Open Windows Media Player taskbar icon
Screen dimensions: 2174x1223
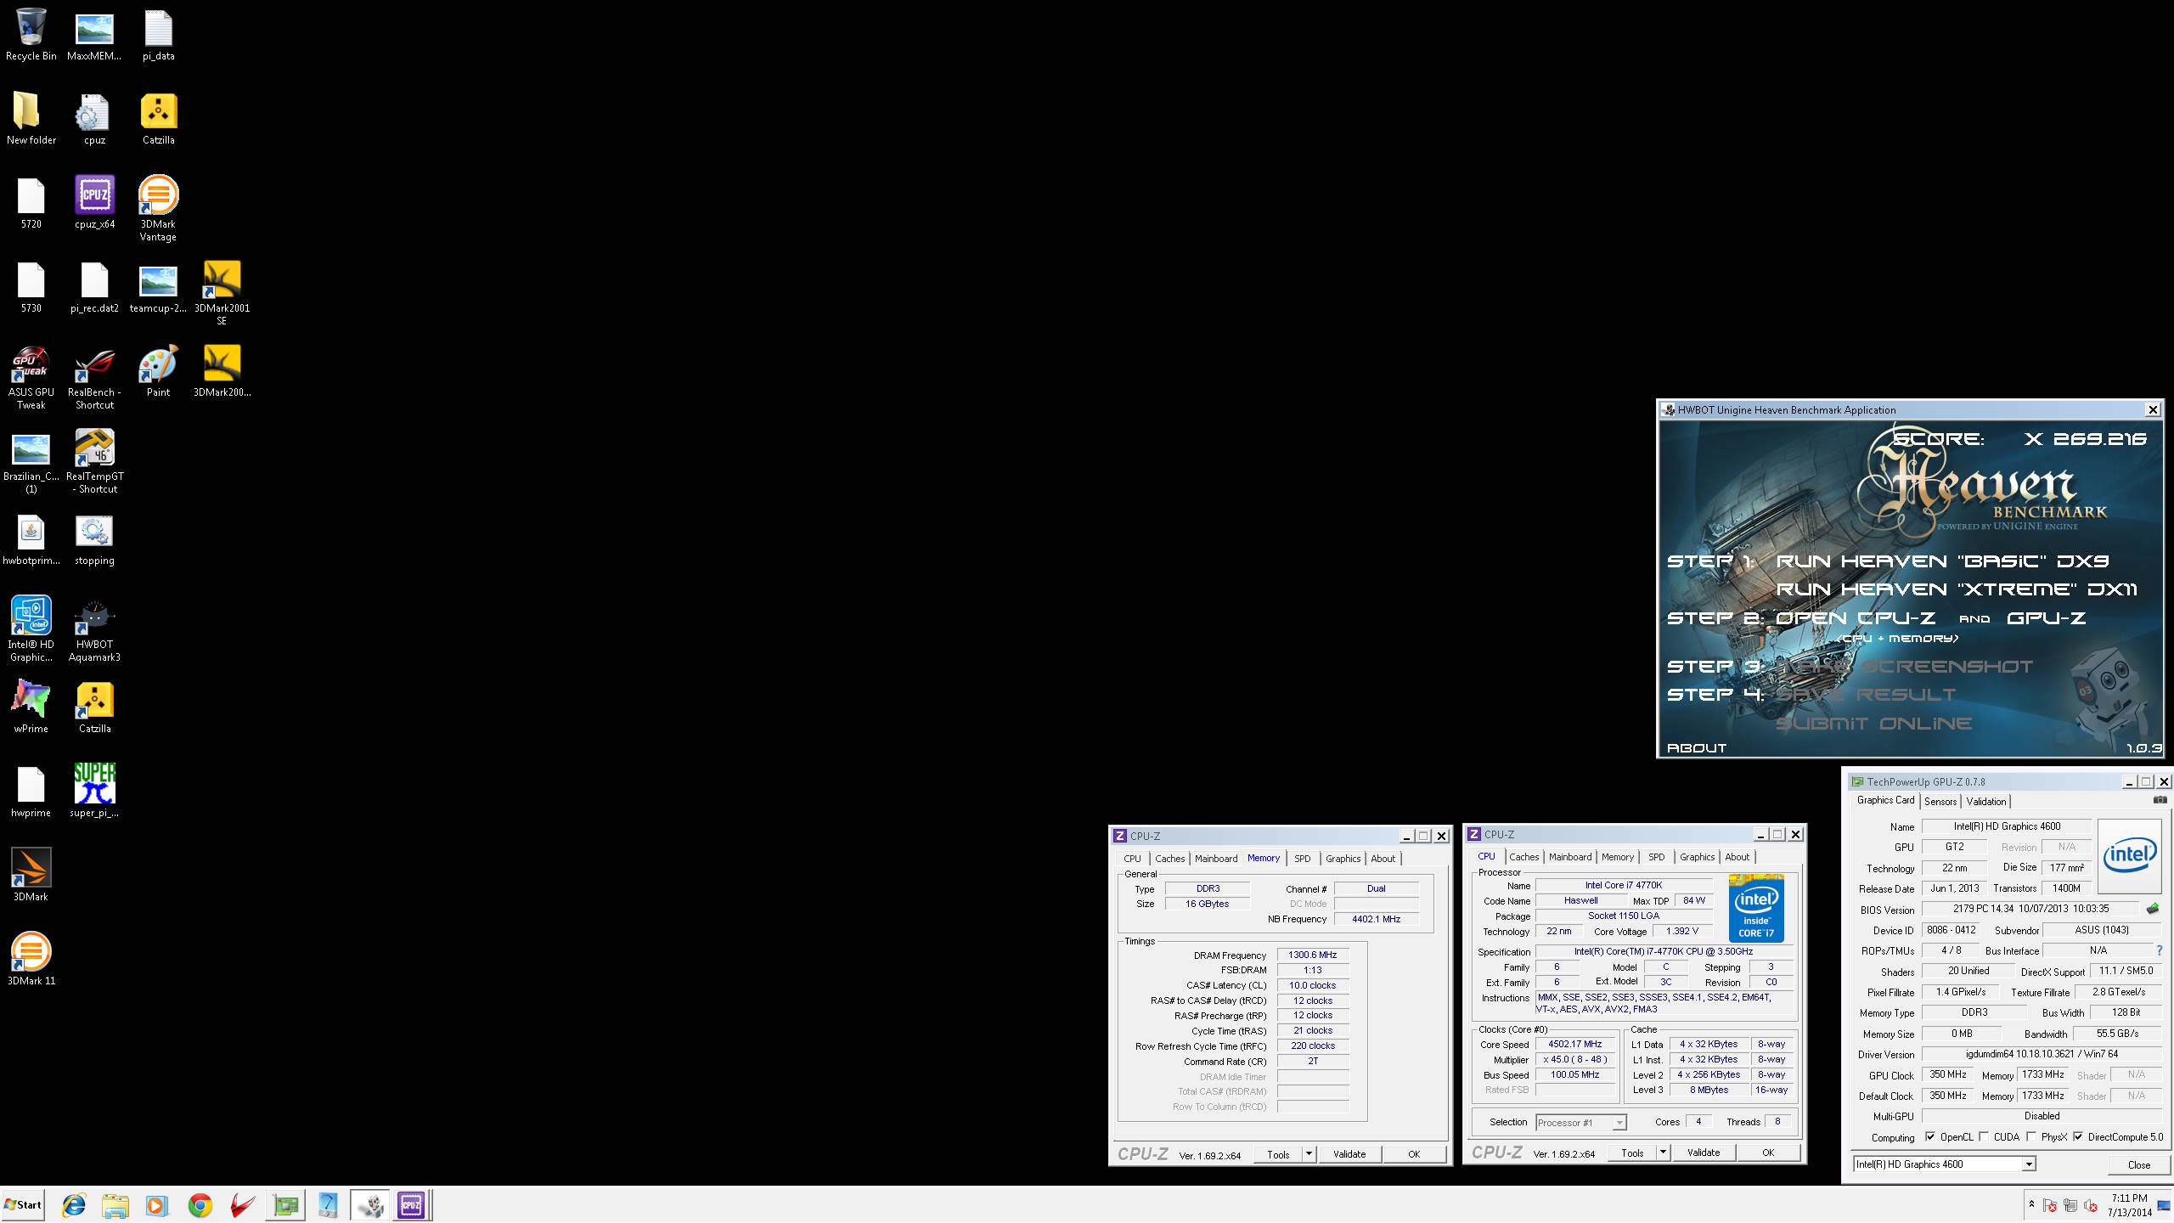coord(156,1204)
